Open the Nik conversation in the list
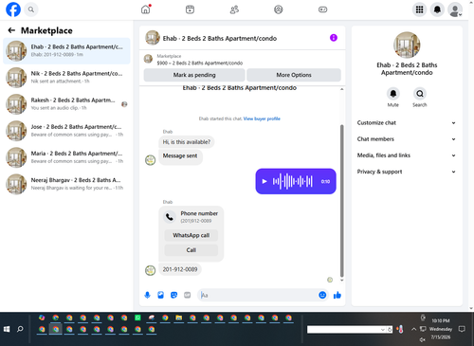Screen dimensions: 474x346 66,78
